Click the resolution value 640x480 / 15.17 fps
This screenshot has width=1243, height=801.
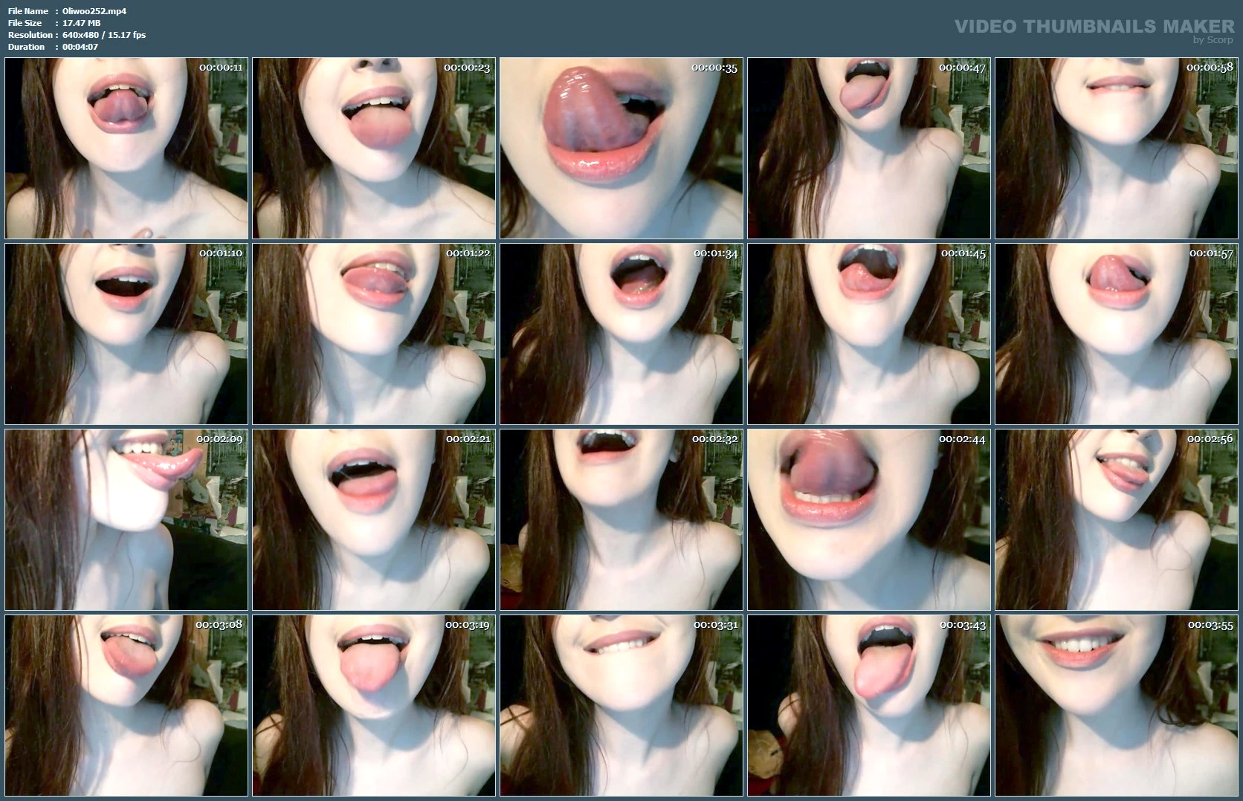pyautogui.click(x=104, y=35)
